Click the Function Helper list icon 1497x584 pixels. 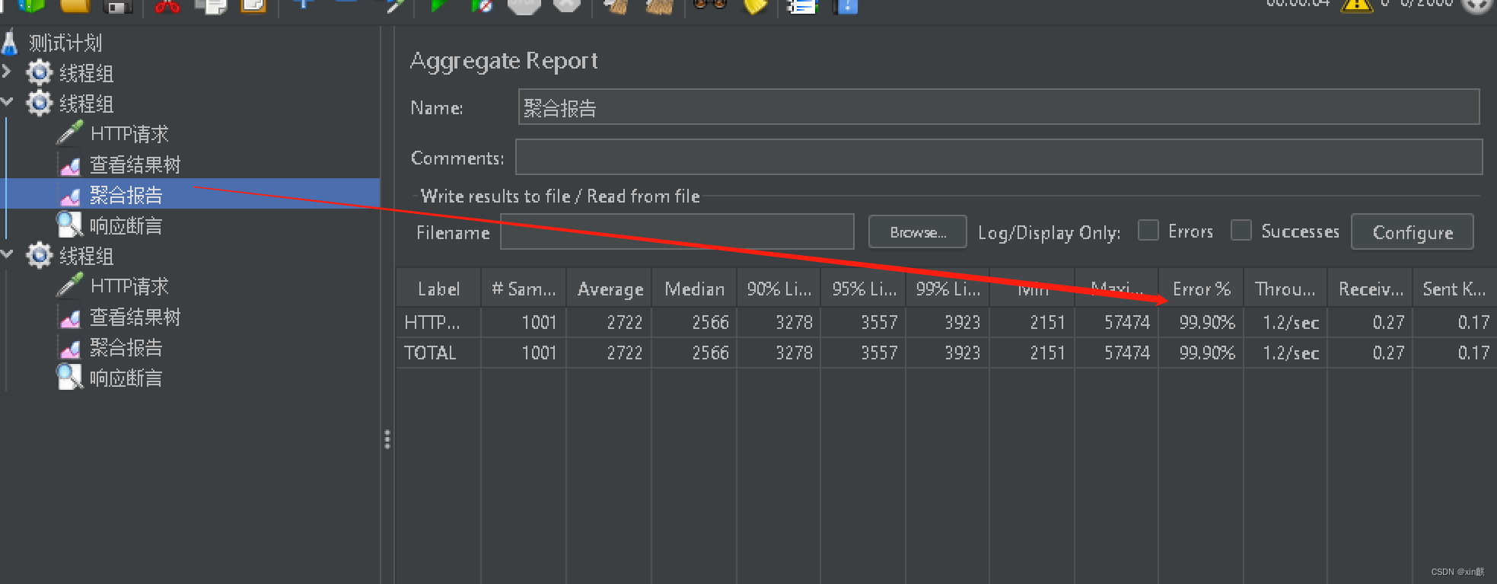point(801,6)
